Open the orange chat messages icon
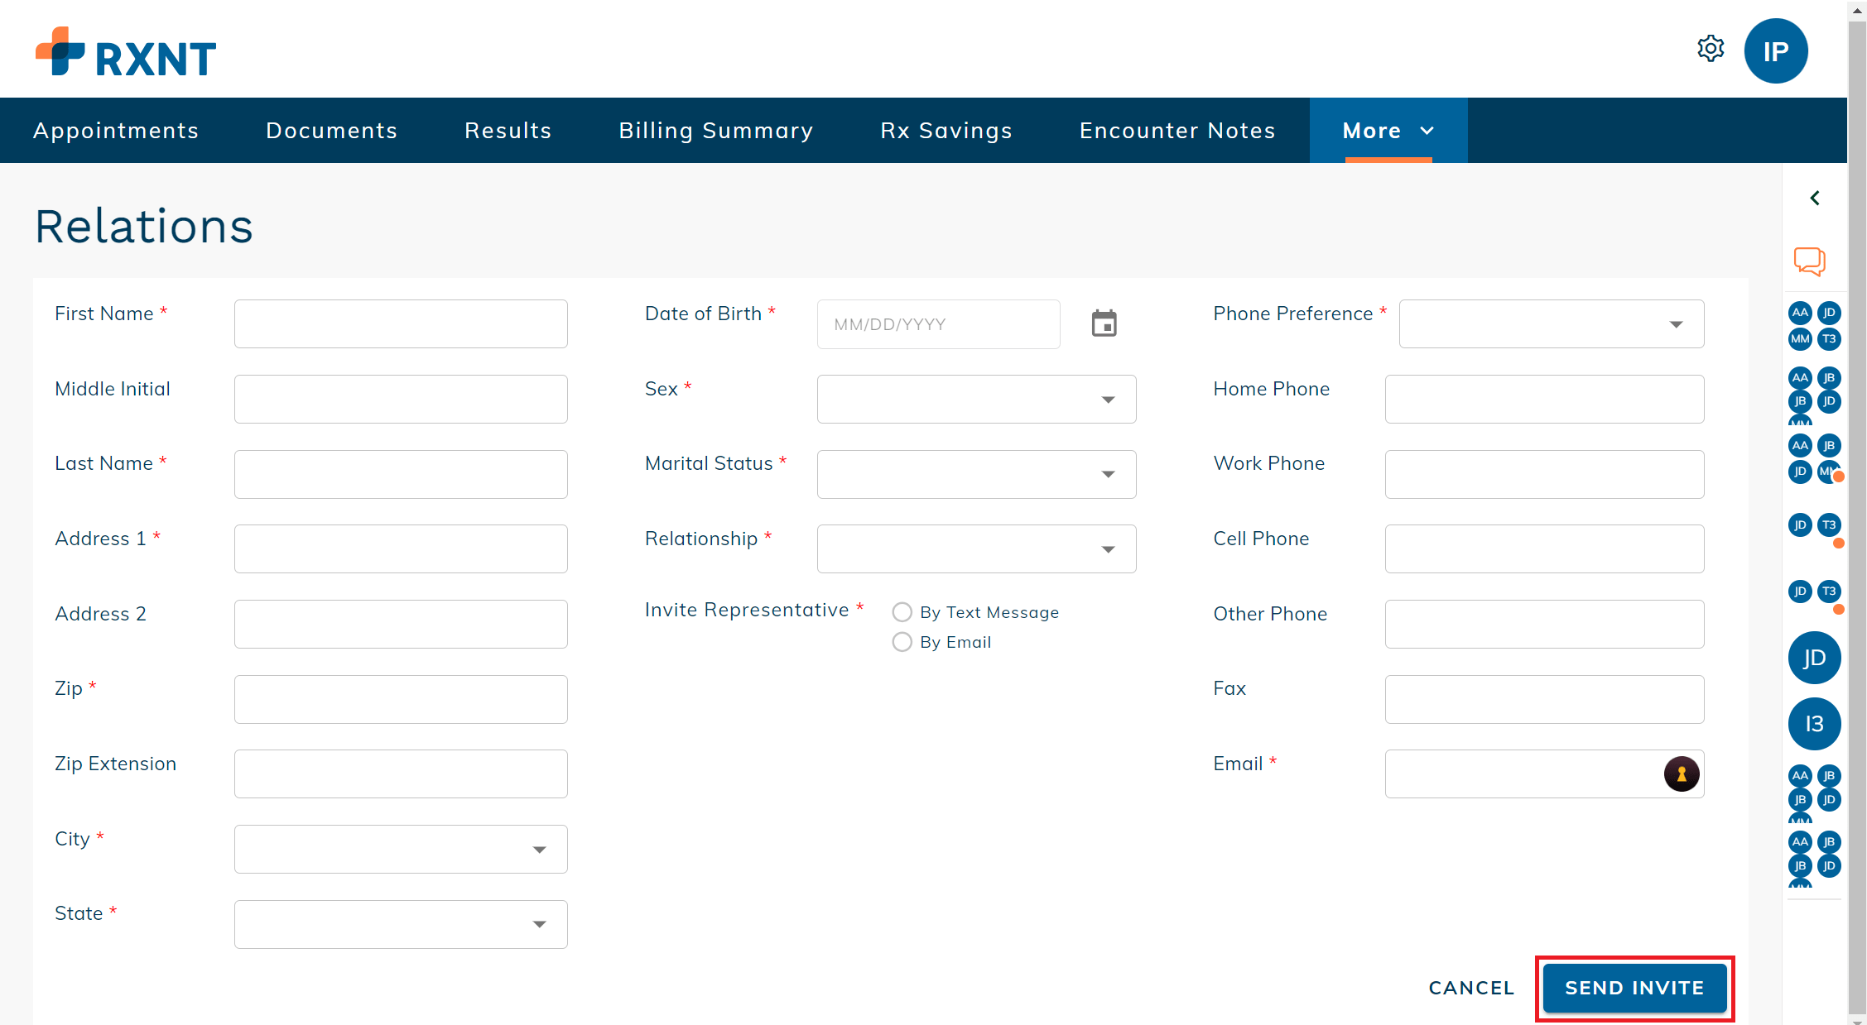Screen dimensions: 1867x1025 tap(1809, 261)
